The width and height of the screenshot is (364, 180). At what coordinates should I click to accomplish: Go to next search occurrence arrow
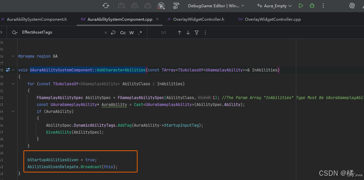(188, 33)
